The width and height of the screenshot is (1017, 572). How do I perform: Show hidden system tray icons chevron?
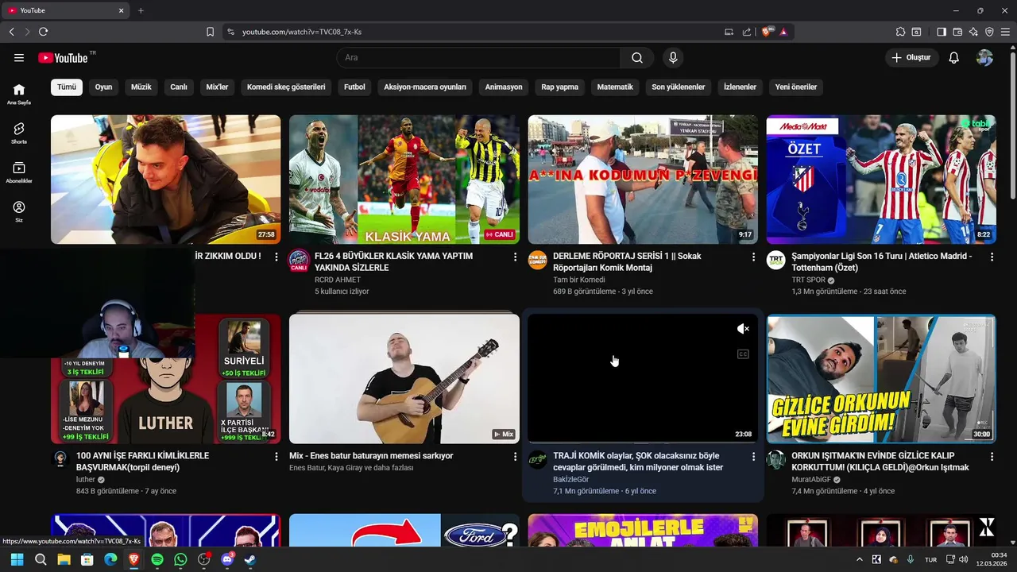pos(859,559)
